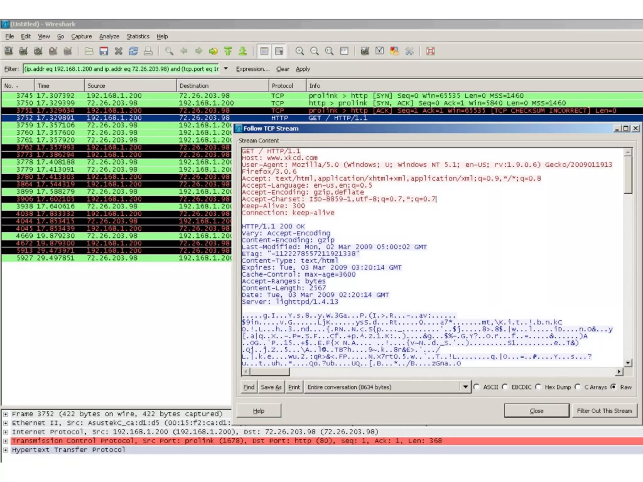Image resolution: width=643 pixels, height=482 pixels.
Task: Open the Analyze menu
Action: [109, 36]
